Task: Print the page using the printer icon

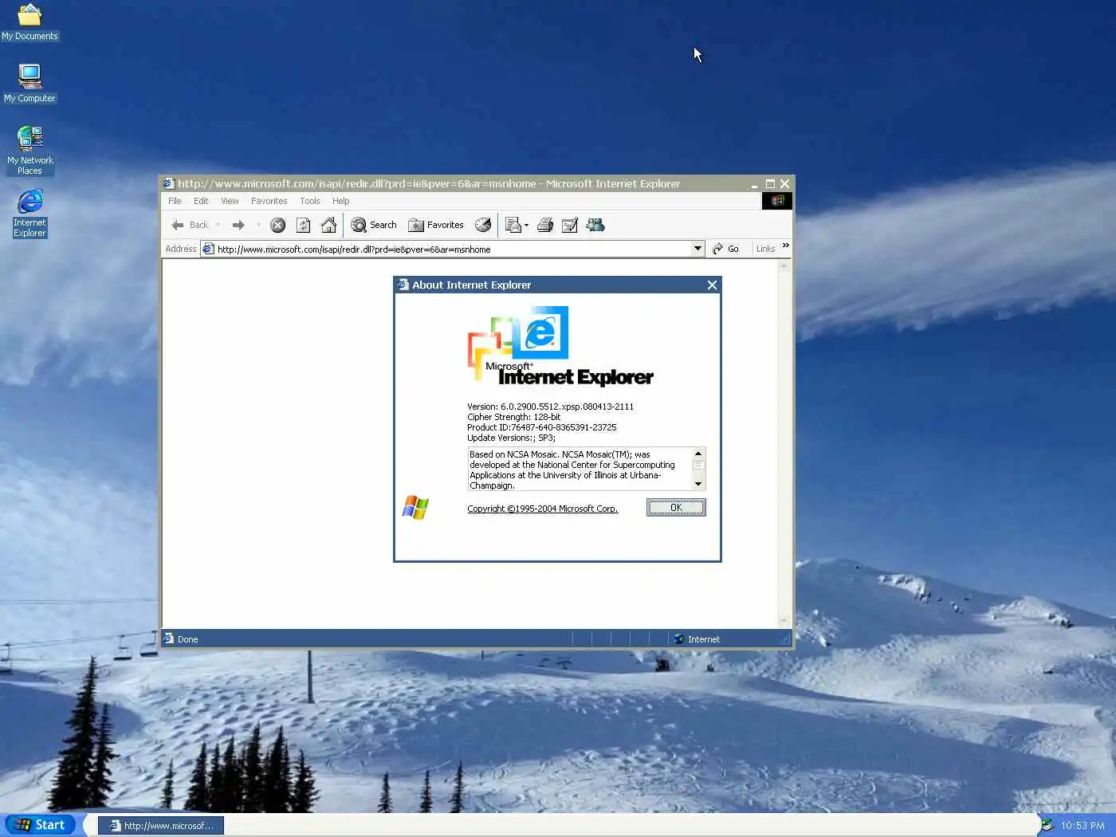Action: pyautogui.click(x=545, y=225)
